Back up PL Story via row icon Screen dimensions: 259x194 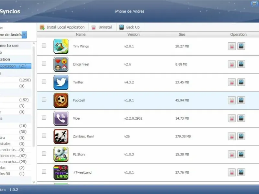(x=241, y=154)
